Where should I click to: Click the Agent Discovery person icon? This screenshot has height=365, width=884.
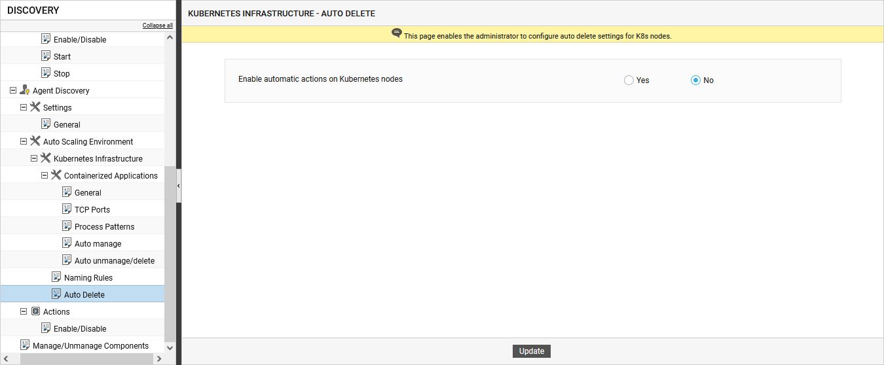[25, 90]
